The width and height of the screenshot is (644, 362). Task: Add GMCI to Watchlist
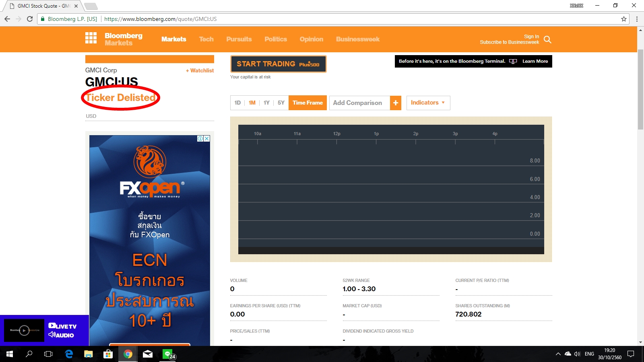click(200, 70)
